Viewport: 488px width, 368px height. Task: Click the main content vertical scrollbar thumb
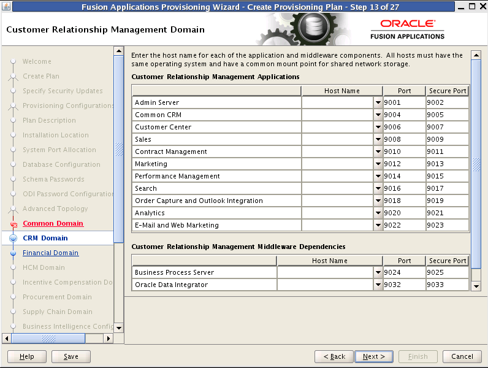[476, 164]
